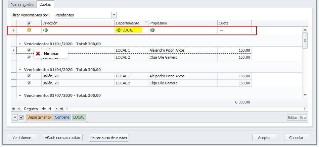Click the Aceptar button
Screen dimensions: 319x147
[x=264, y=138]
